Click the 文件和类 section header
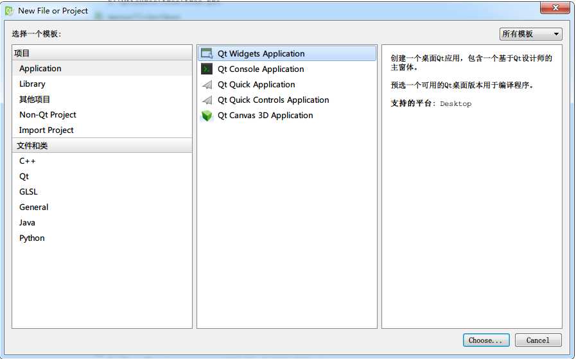576x359 pixels. [x=102, y=146]
